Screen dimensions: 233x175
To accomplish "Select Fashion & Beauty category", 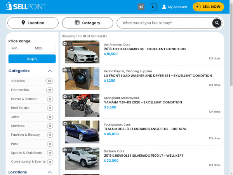I will [32, 135].
